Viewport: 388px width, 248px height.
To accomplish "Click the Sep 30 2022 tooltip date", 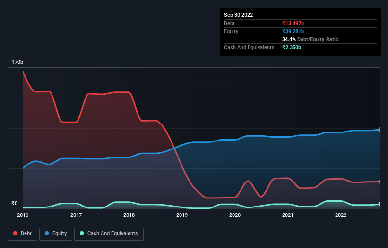I will click(x=238, y=15).
